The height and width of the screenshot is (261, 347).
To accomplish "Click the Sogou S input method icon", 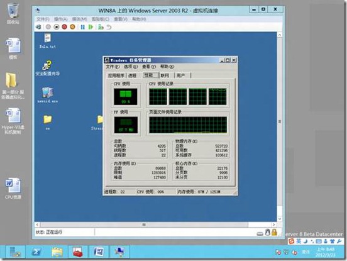I will point(292,241).
